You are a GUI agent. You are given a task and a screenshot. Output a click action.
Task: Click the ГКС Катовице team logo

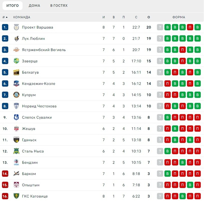(x=16, y=196)
